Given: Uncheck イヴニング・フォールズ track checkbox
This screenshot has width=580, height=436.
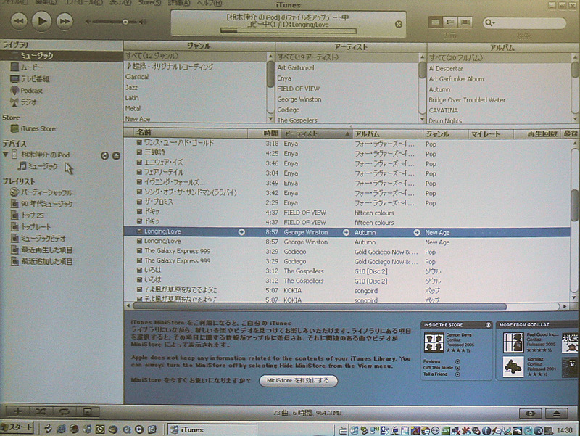Looking at the screenshot, I should [139, 182].
